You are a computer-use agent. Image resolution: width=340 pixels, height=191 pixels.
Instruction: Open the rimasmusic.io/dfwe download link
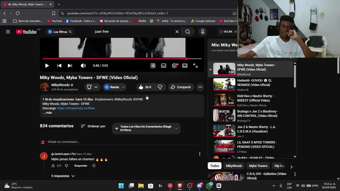[x=76, y=108]
